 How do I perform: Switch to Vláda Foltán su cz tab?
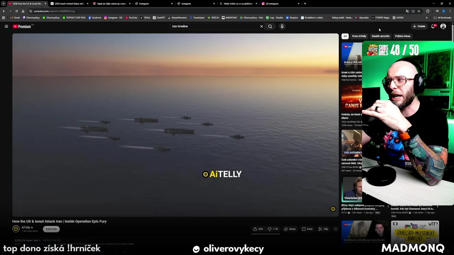point(238,4)
